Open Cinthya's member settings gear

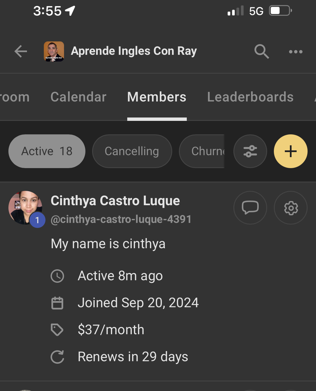(x=291, y=208)
